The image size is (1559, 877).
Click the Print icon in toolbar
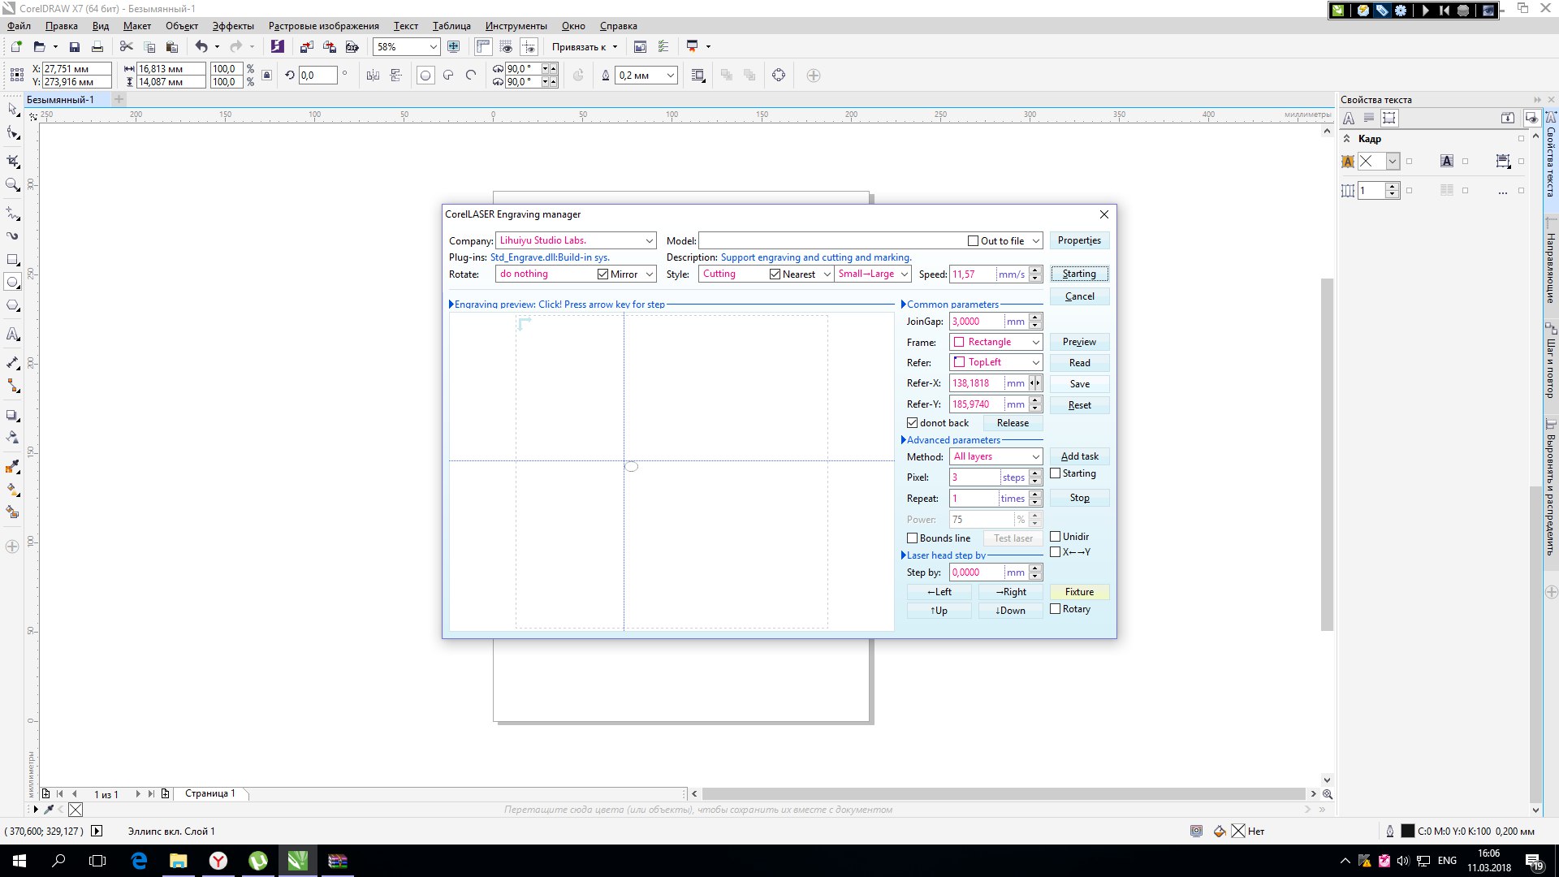97,47
